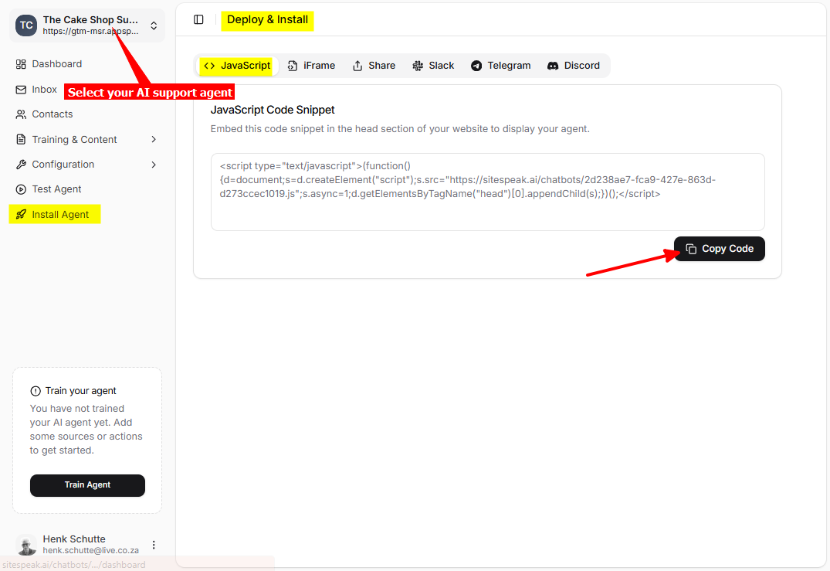Go to Dashboard in sidebar
830x571 pixels.
coord(86,64)
